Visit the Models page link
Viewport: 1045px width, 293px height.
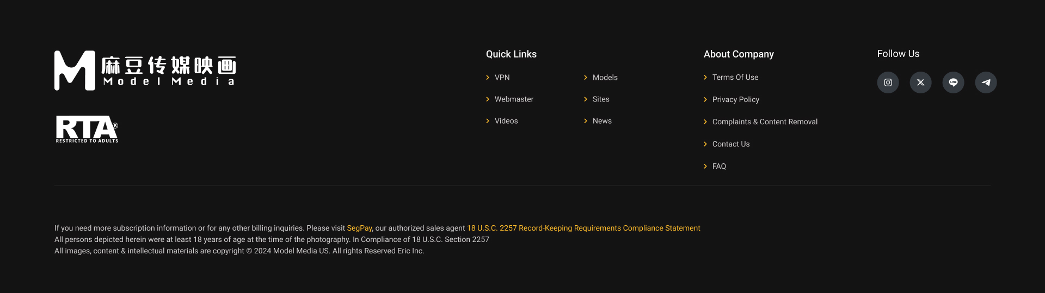tap(605, 78)
